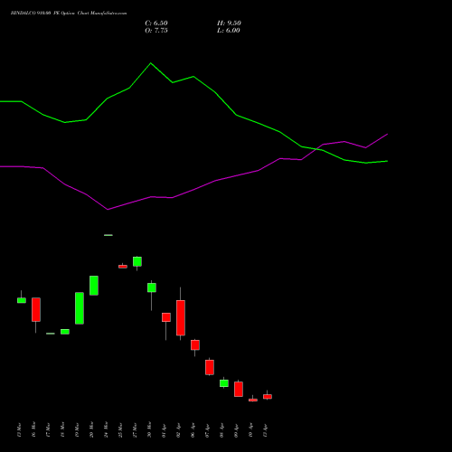The height and width of the screenshot is (452, 452).
Task: Click the green candle above 20 Mar
Action: pos(94,286)
